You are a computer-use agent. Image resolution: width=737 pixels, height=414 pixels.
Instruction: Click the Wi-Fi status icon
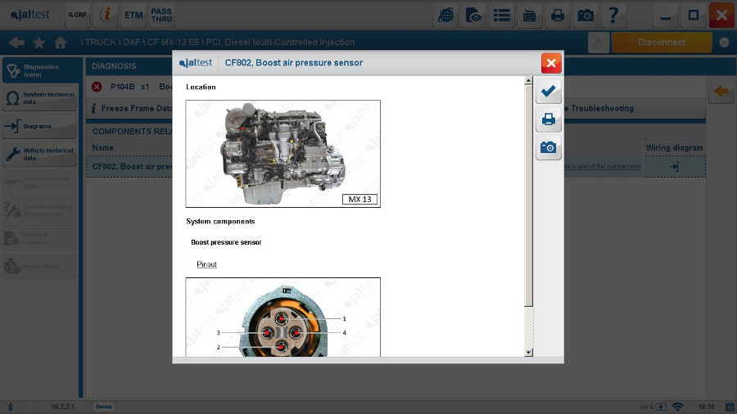pos(677,407)
